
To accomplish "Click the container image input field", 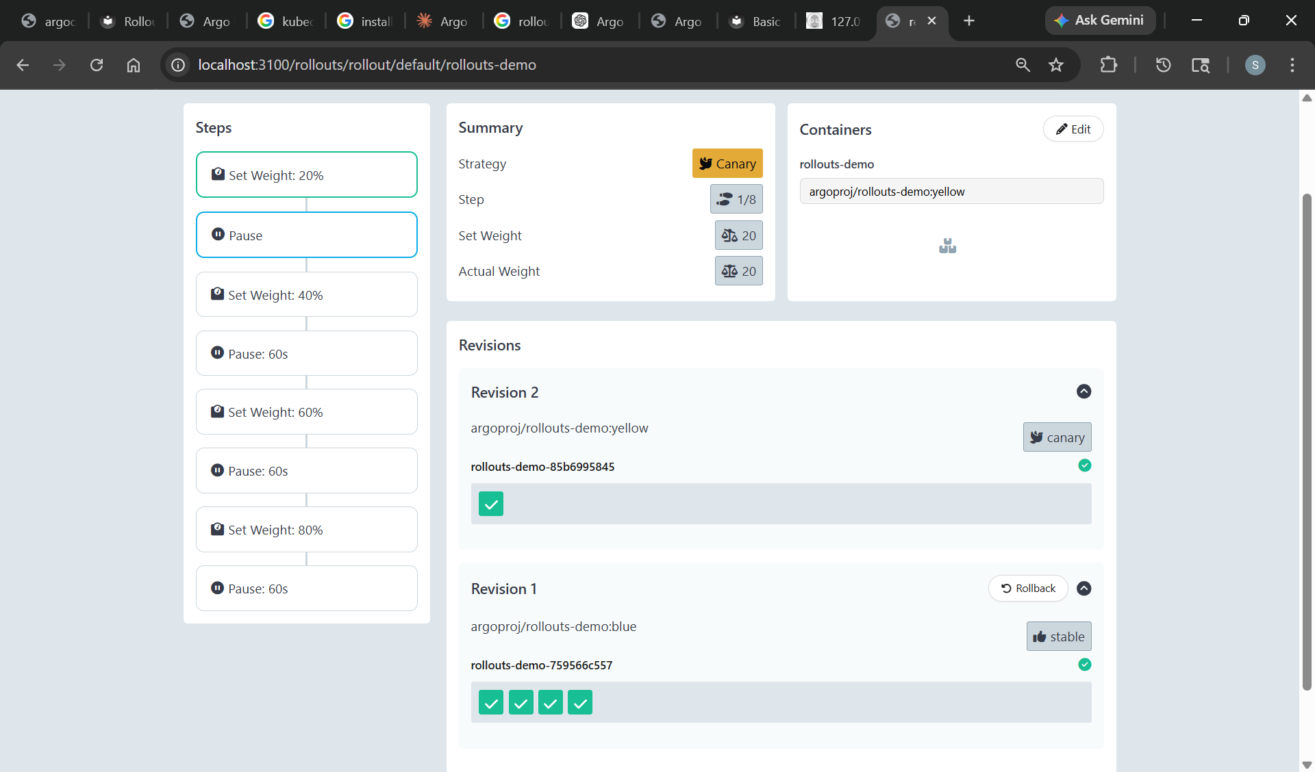I will 951,192.
